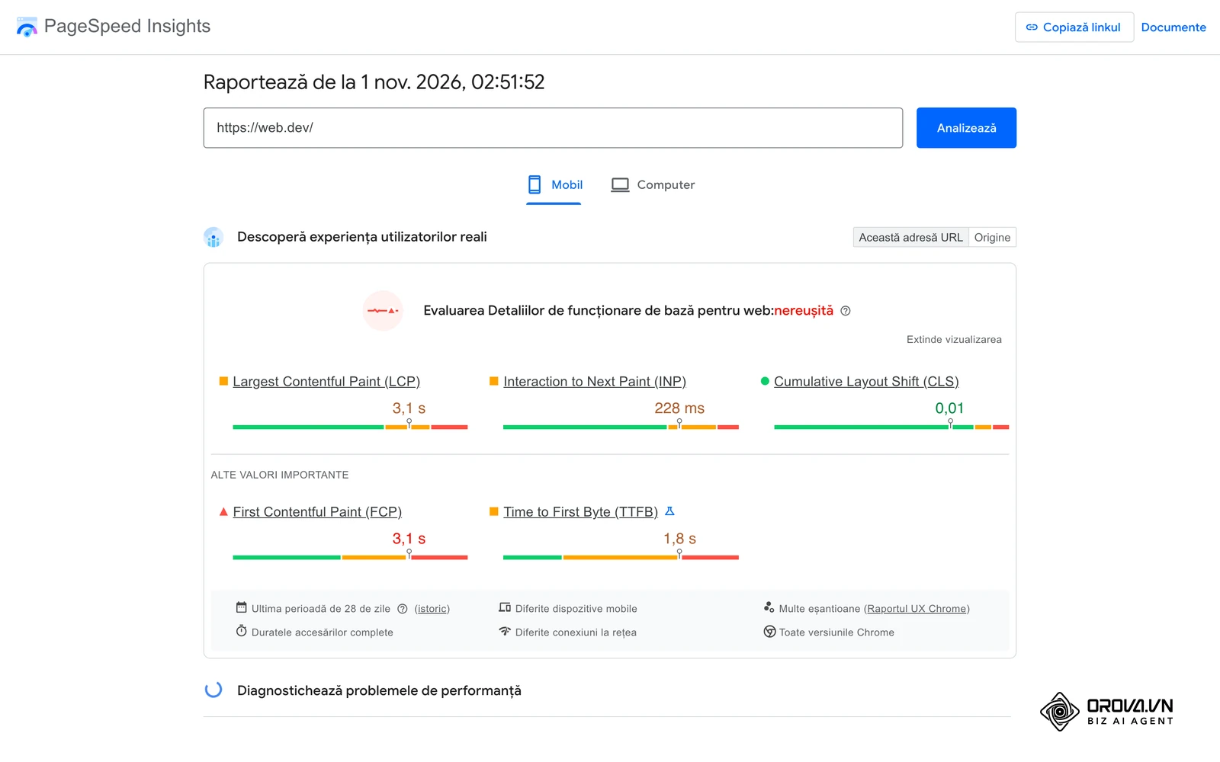Open the help icon after 28 de zile
Image resolution: width=1220 pixels, height=762 pixels.
tap(403, 609)
